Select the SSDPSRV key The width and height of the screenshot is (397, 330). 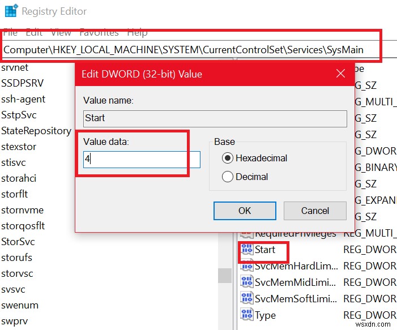[x=23, y=83]
